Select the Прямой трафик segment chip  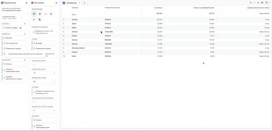click(x=14, y=28)
